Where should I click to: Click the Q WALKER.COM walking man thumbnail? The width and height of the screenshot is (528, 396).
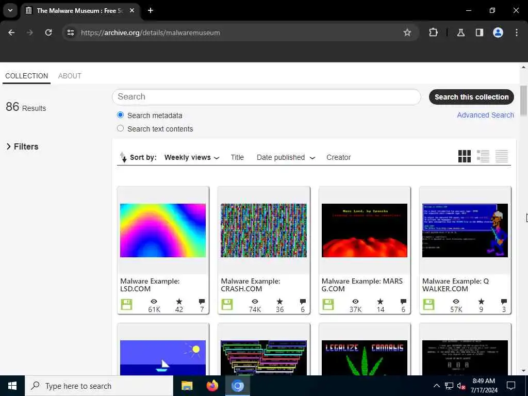pyautogui.click(x=465, y=230)
